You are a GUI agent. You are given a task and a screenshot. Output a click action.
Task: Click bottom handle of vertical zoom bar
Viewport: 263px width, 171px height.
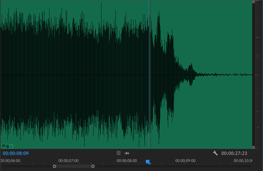(253, 147)
